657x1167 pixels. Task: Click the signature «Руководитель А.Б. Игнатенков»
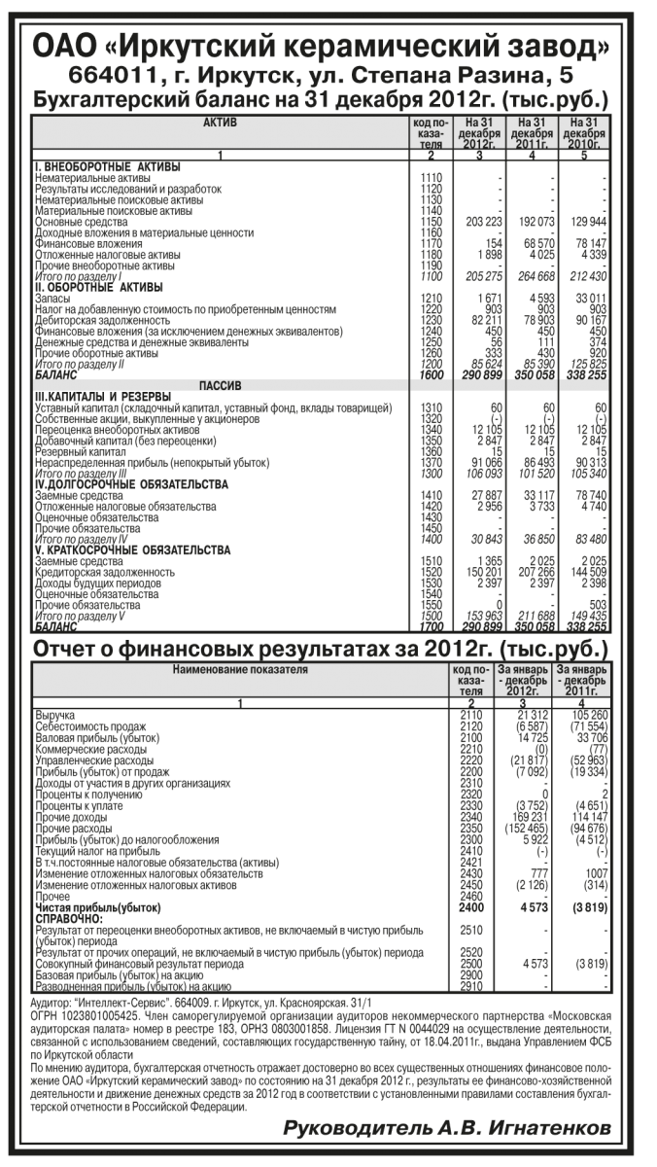[448, 1127]
